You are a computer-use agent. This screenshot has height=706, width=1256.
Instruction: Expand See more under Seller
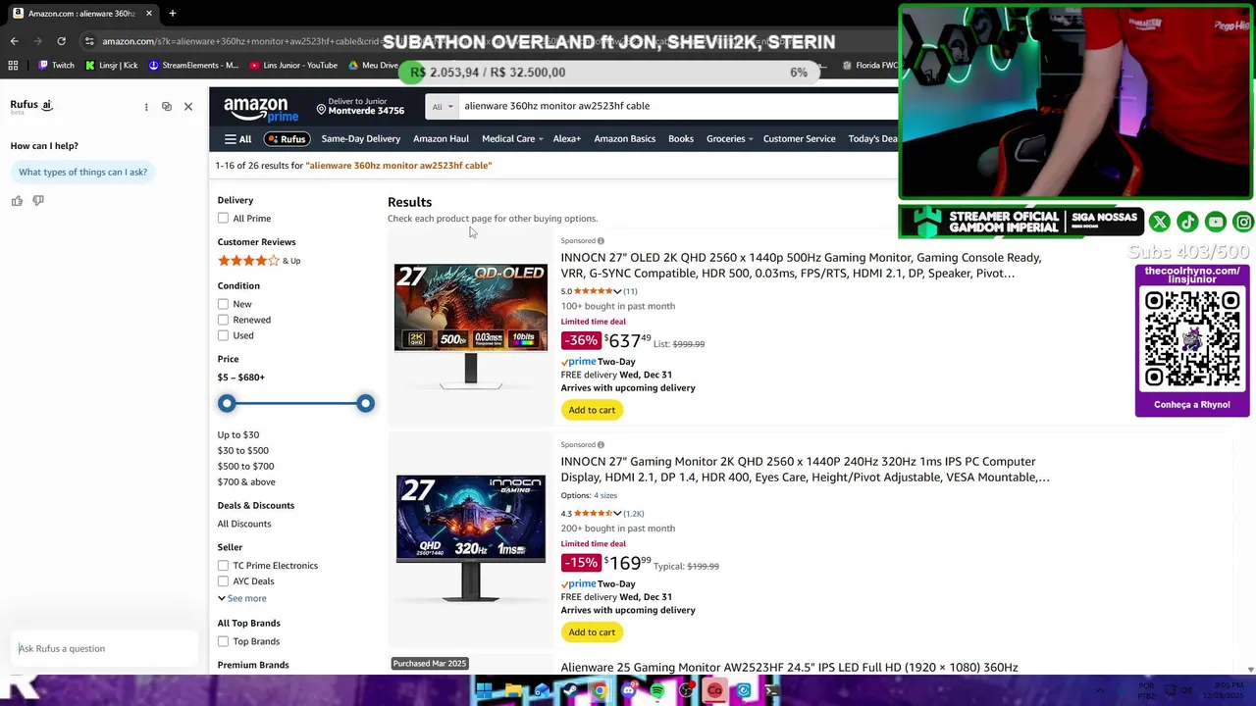[x=241, y=598]
